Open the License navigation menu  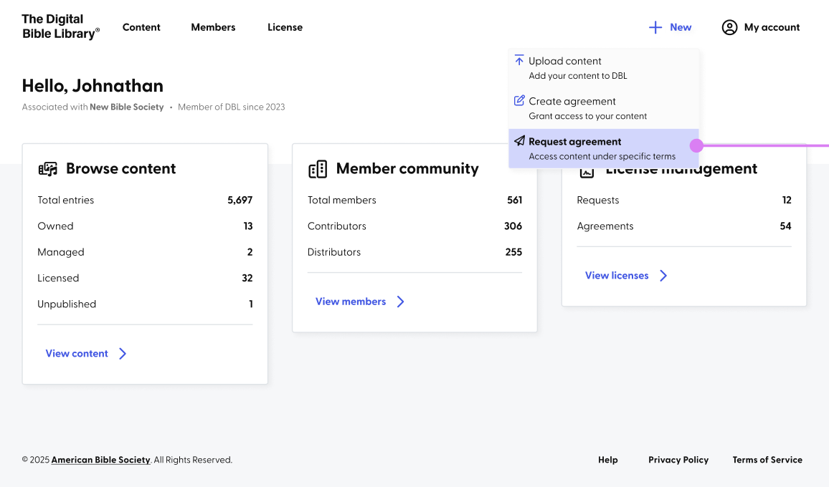tap(285, 27)
